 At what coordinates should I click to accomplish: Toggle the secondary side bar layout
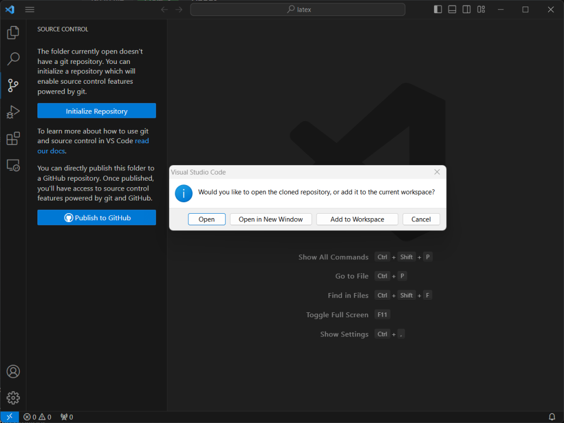pos(467,9)
